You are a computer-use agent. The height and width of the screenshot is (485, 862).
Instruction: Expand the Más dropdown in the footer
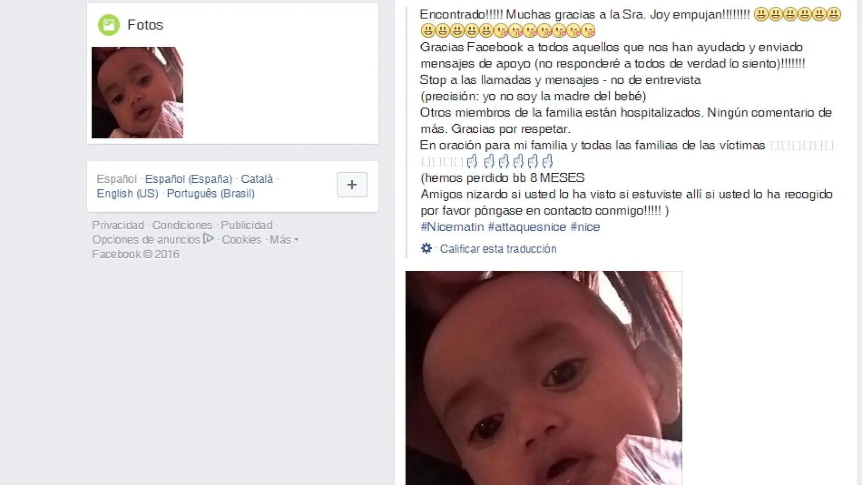[284, 240]
